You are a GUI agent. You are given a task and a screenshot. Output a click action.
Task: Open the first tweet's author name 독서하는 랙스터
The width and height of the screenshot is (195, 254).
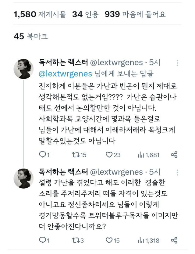click(63, 63)
